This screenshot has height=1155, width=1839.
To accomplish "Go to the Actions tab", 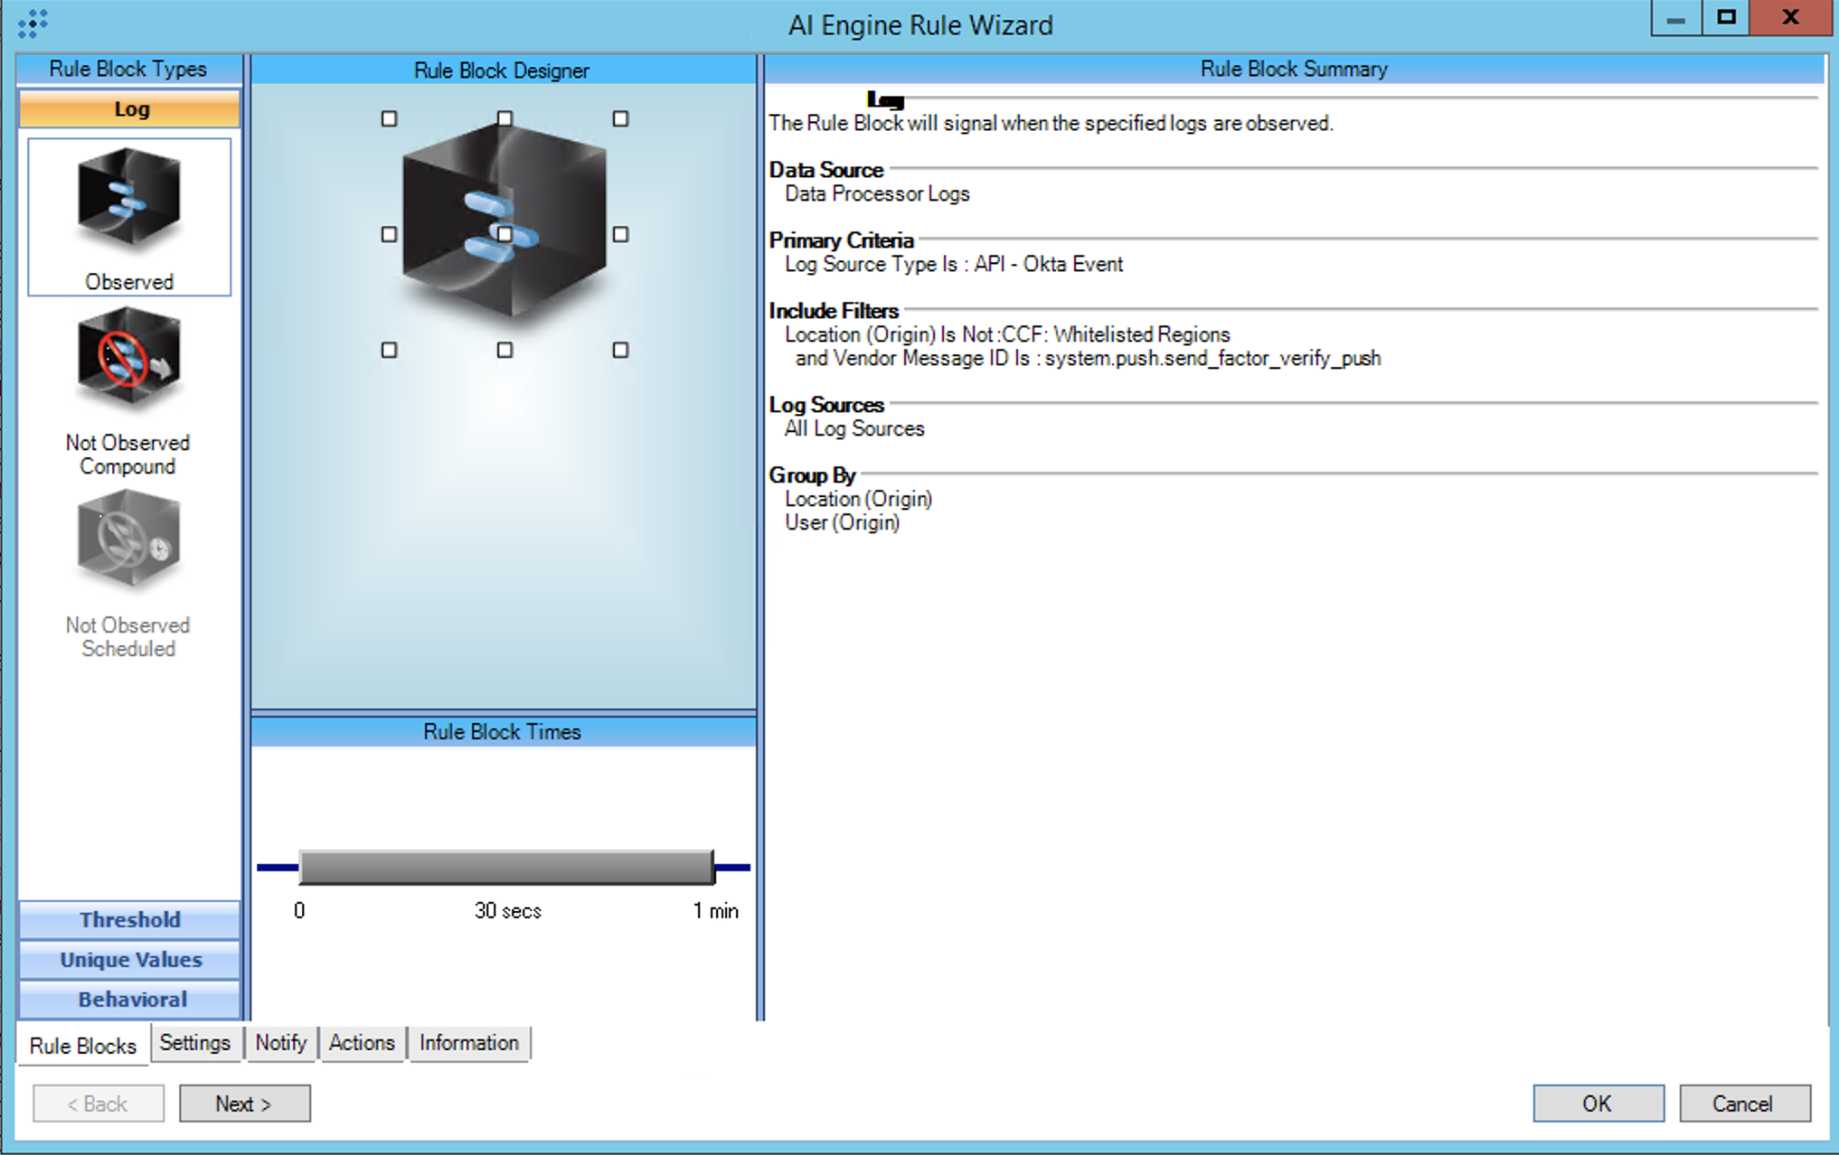I will pyautogui.click(x=362, y=1043).
